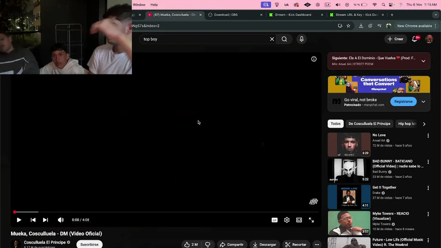441x248 pixels.
Task: Seek on the video progress bar
Action: [x=166, y=212]
